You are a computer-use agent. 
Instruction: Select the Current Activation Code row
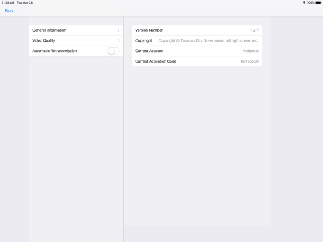click(197, 61)
